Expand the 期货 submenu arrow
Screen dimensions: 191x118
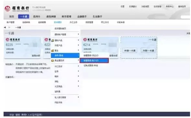[x=78, y=76]
